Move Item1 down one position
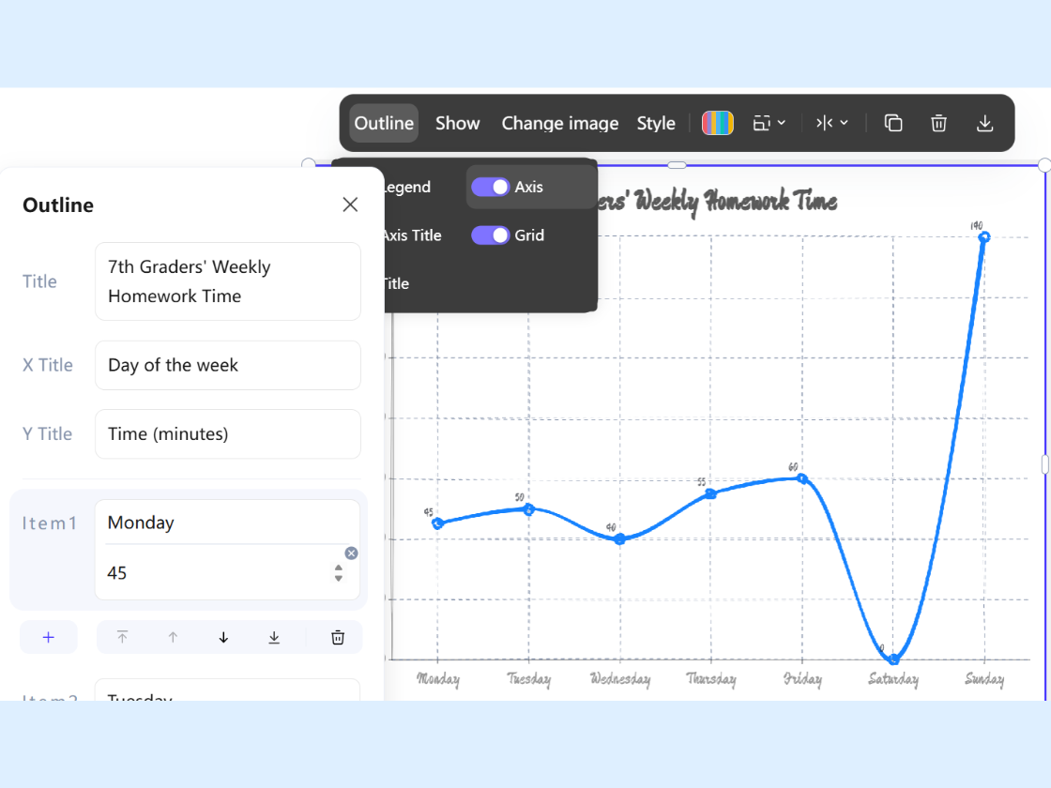 point(223,637)
